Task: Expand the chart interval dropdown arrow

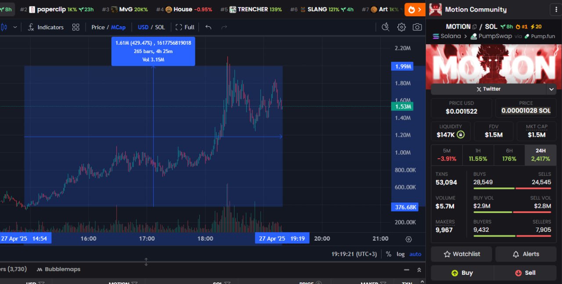Action: 15,27
